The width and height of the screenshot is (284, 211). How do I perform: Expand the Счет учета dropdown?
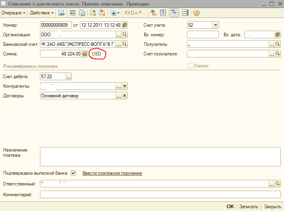(x=216, y=25)
